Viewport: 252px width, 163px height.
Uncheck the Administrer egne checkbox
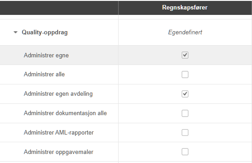(185, 55)
